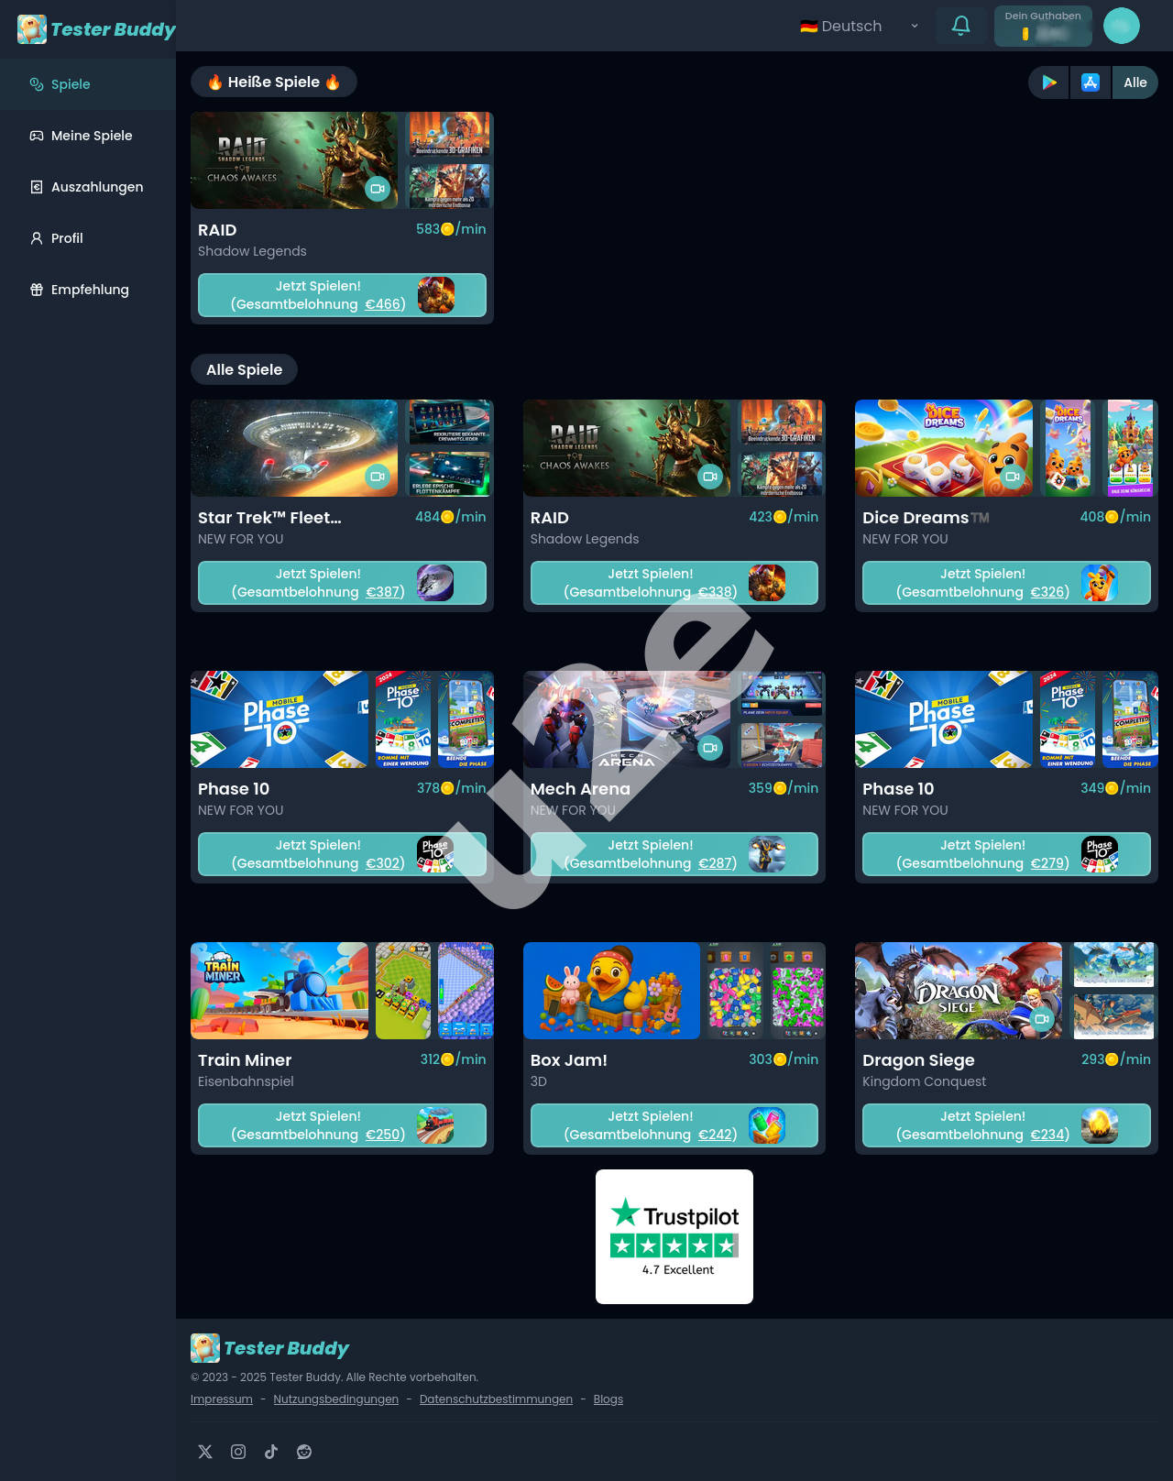Play Star Trek Fleet with €387 reward
This screenshot has width=1173, height=1481.
pyautogui.click(x=342, y=583)
